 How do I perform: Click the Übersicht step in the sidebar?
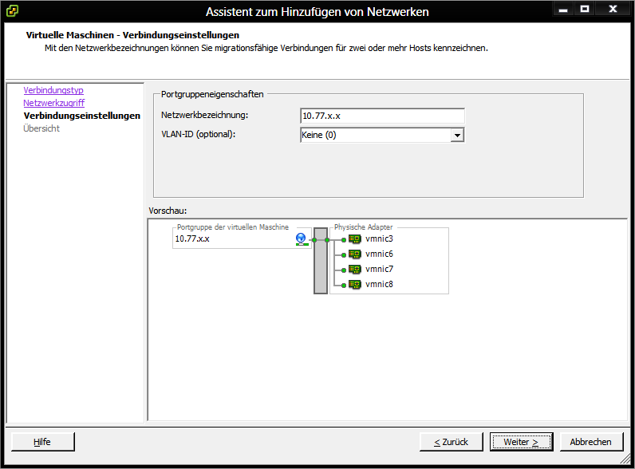[x=41, y=129]
